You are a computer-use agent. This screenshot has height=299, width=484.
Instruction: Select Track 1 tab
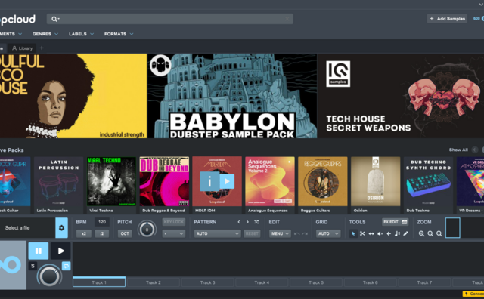[99, 282]
